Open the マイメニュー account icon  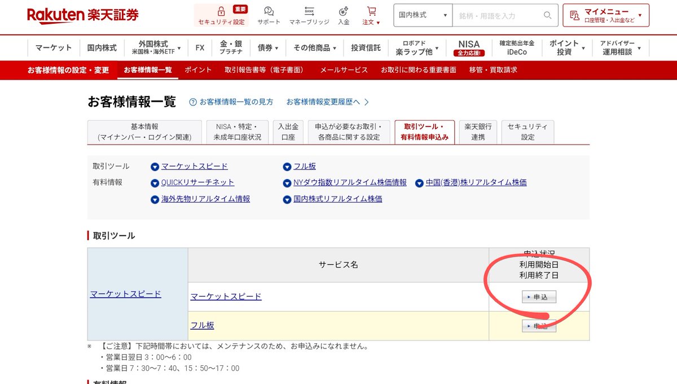point(574,15)
